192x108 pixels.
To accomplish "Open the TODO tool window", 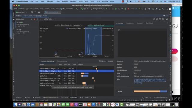I will pyautogui.click(x=19, y=97).
